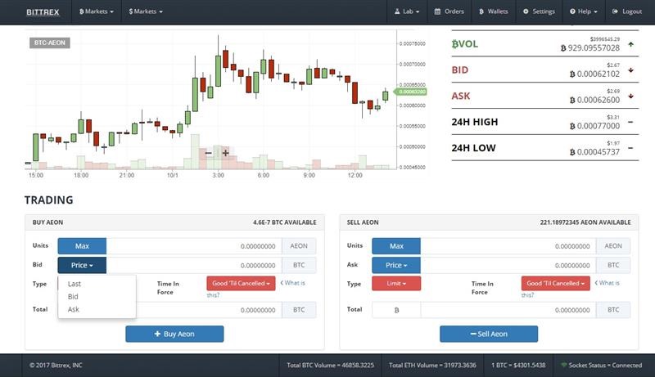
Task: Click the chart zoom-in plus icon
Action: click(x=226, y=153)
